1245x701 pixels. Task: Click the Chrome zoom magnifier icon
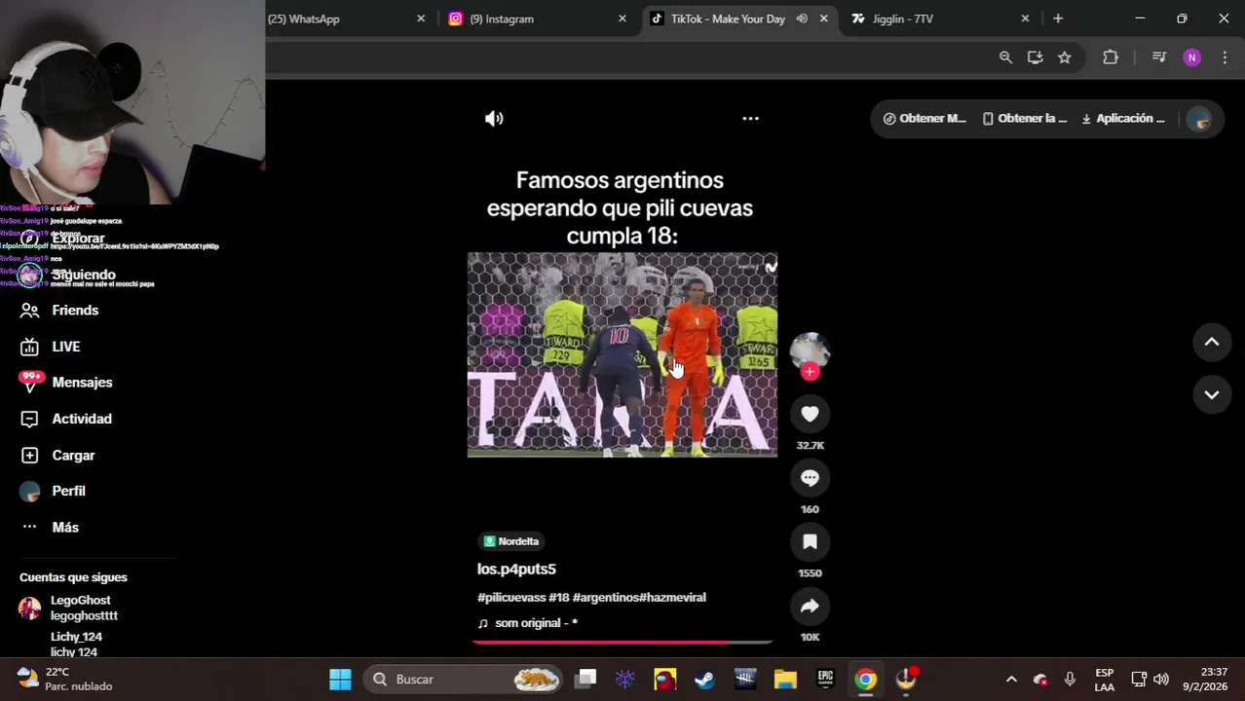pyautogui.click(x=1005, y=57)
